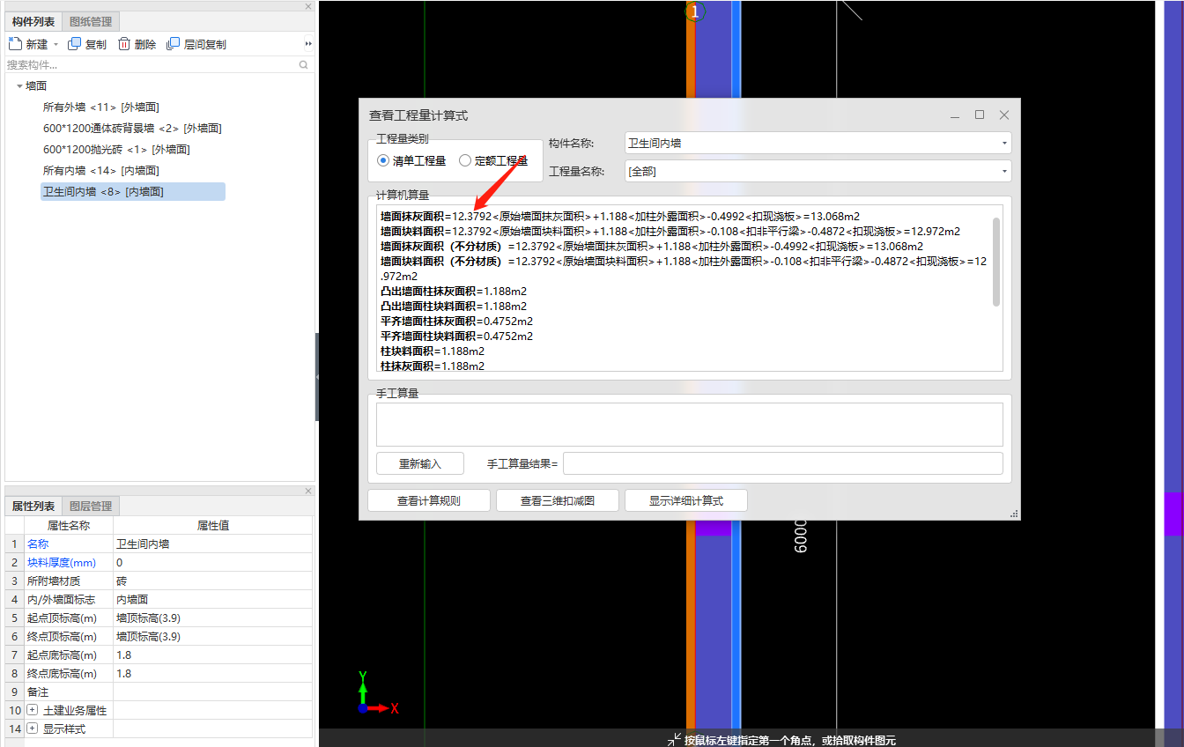Click the 属性名称 column header
This screenshot has width=1184, height=747.
(x=68, y=525)
